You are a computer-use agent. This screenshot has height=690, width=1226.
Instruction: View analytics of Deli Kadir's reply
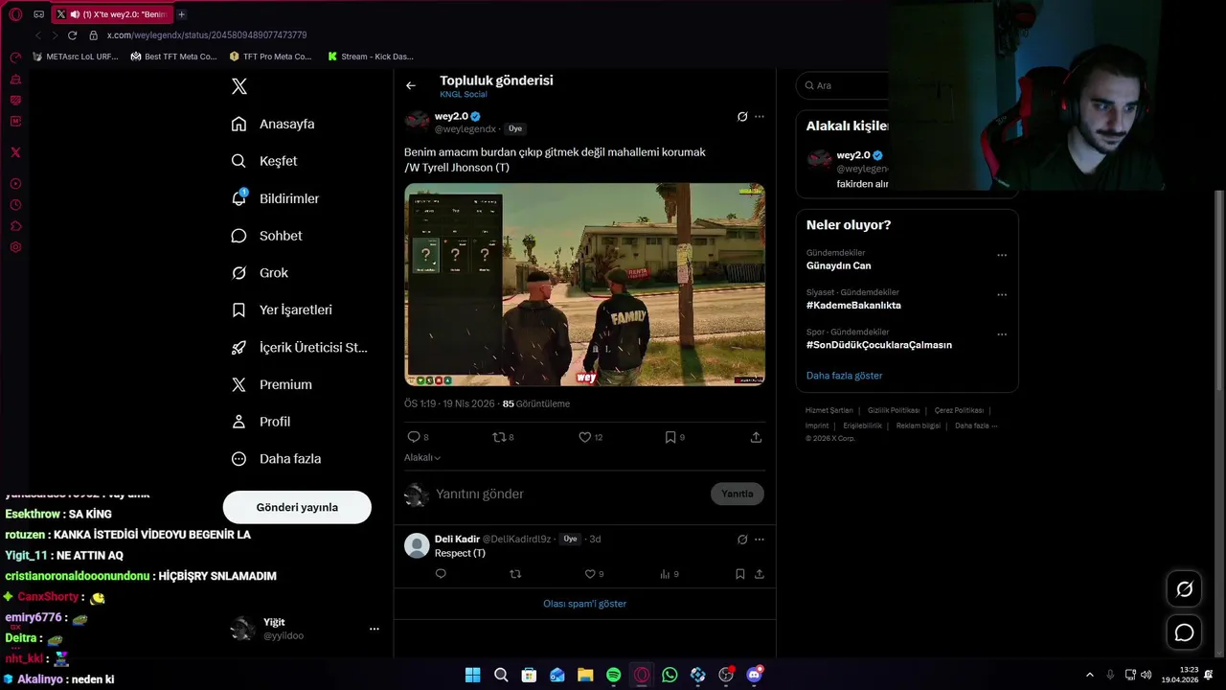click(x=670, y=574)
